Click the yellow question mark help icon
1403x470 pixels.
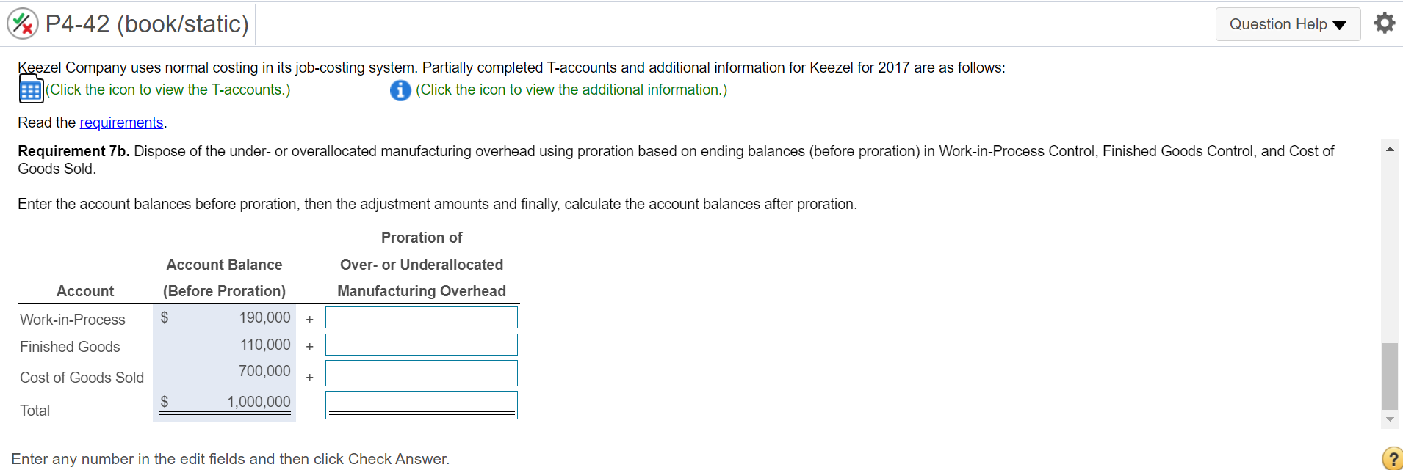point(1391,459)
